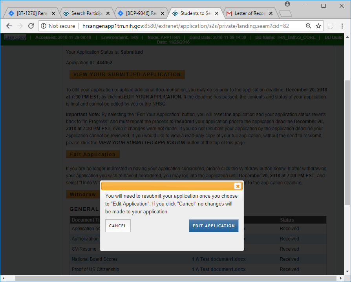Click the Cancel button in dialog
The width and height of the screenshot is (351, 282).
(118, 226)
